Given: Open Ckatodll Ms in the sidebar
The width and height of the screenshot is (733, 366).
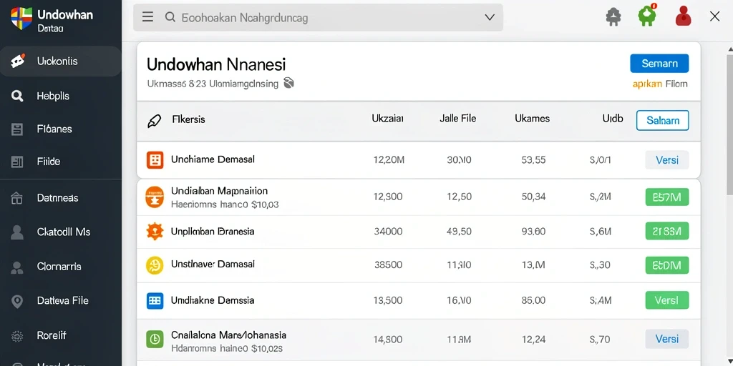Looking at the screenshot, I should [61, 232].
